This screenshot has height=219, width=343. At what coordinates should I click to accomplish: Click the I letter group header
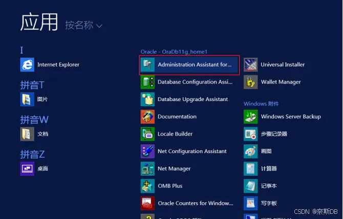click(22, 50)
